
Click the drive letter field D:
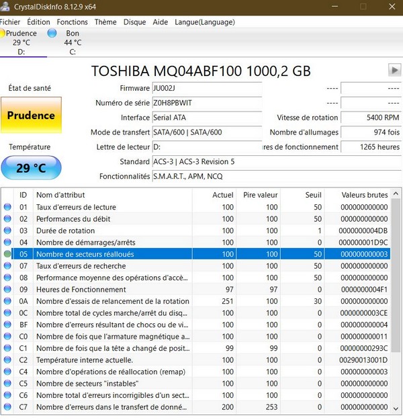(207, 146)
